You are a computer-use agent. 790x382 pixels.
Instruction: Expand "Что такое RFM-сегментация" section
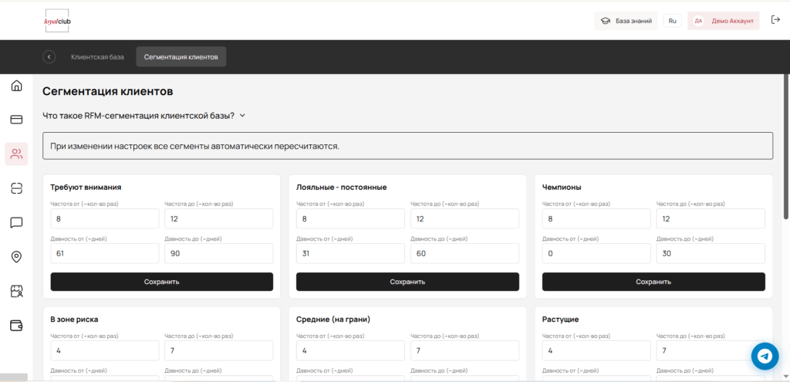[x=143, y=116]
